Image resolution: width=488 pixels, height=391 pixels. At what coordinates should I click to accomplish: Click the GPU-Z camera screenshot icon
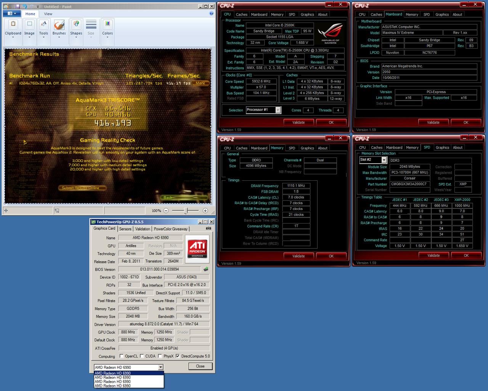[x=208, y=229]
